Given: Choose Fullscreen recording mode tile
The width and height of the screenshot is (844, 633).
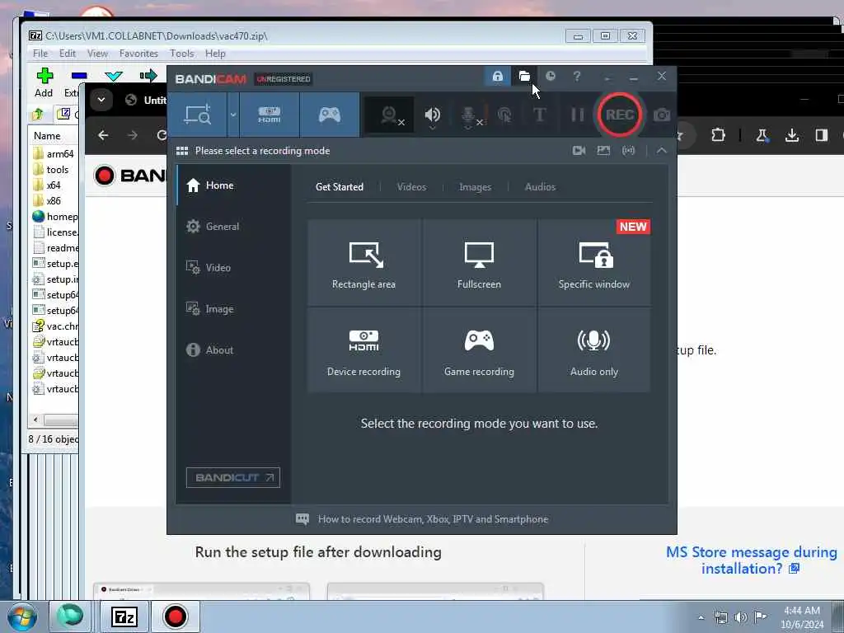Looking at the screenshot, I should coord(479,263).
